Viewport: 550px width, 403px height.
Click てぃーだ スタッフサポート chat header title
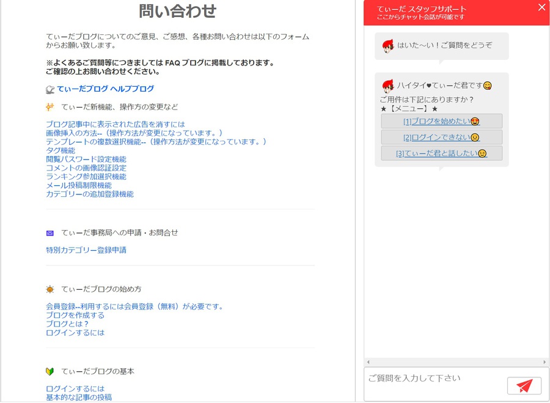(422, 9)
